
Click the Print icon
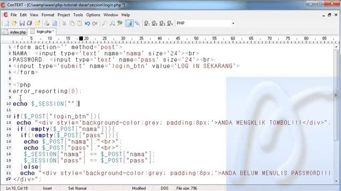point(47,23)
